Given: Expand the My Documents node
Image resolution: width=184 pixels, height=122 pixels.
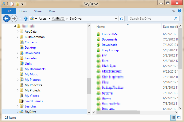Looking at the screenshot, I should [18, 69].
